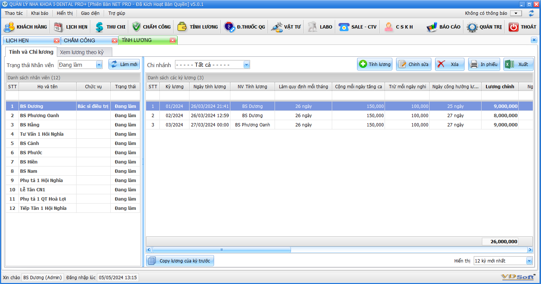Click the red Xóa delete button
Image resolution: width=541 pixels, height=284 pixels.
[x=450, y=64]
